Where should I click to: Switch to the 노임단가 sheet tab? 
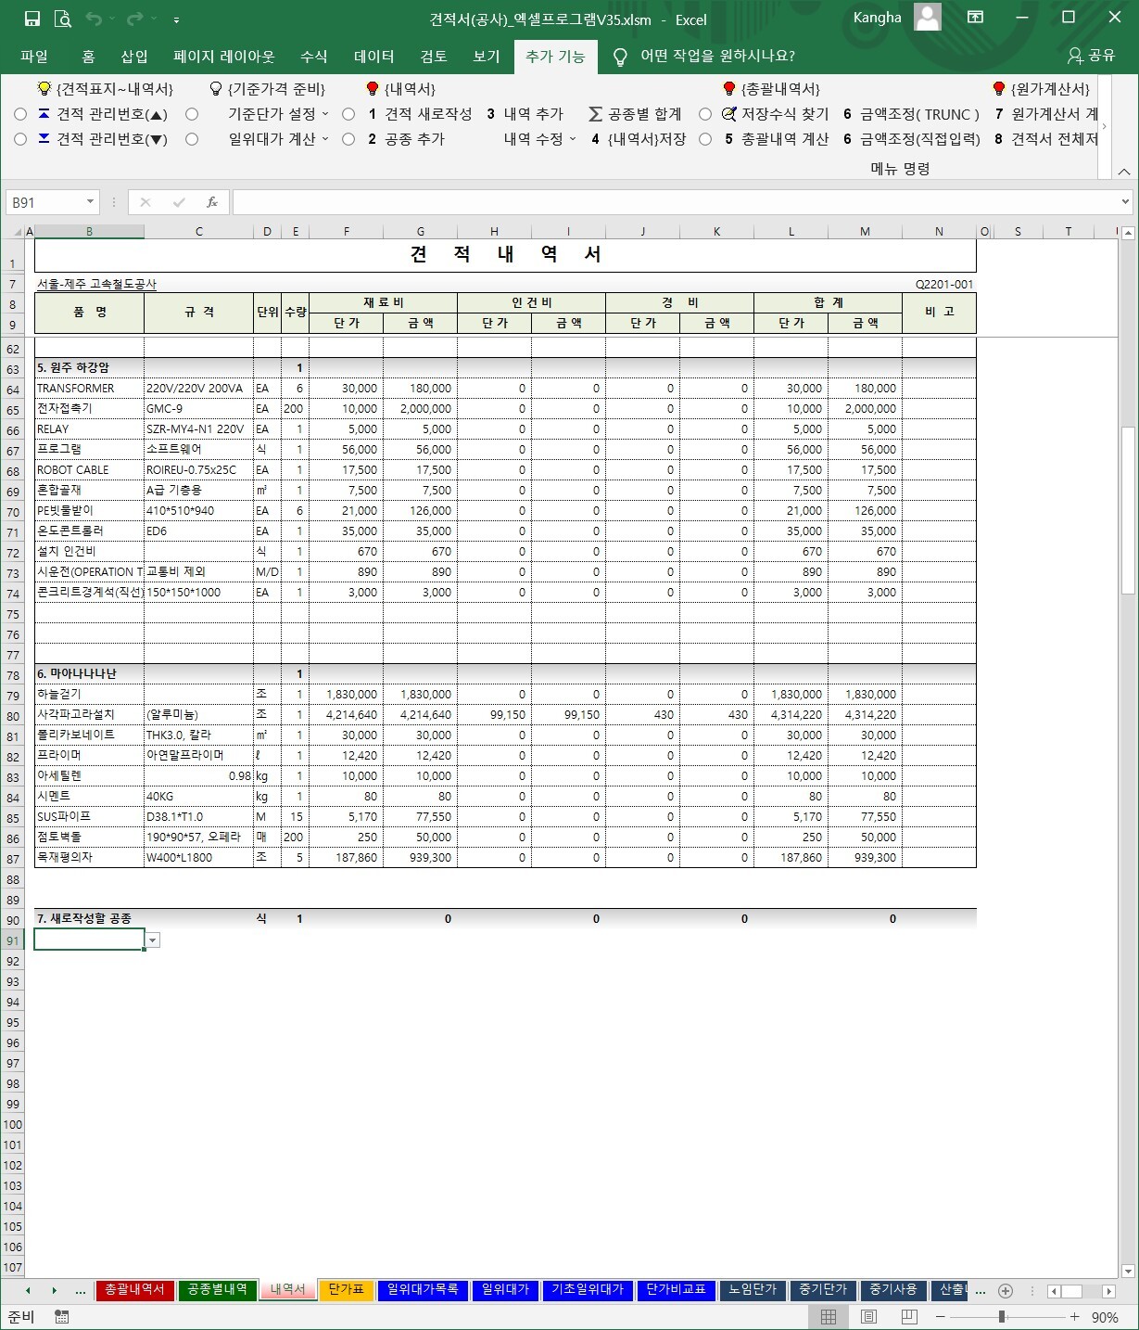(753, 1290)
